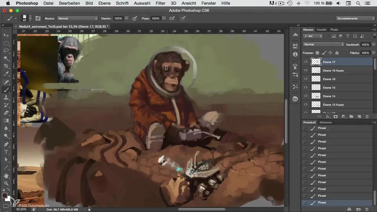The image size is (377, 212).
Task: Open Fläche fill value dropdown
Action: (x=374, y=53)
